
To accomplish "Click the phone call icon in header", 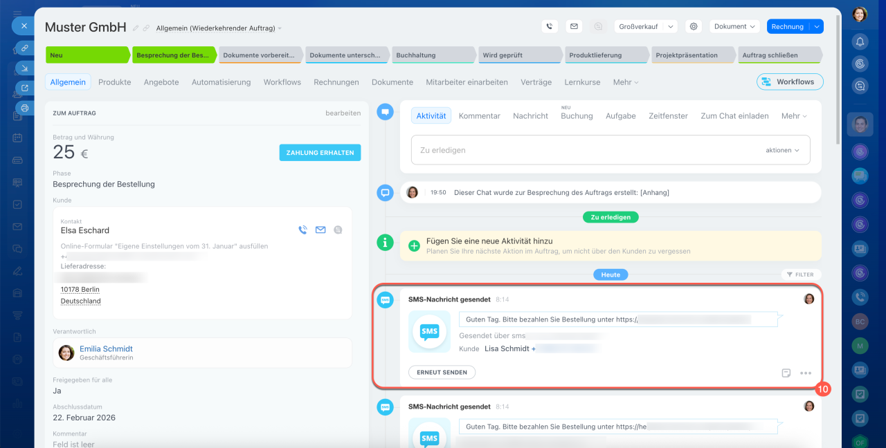I will tap(550, 26).
